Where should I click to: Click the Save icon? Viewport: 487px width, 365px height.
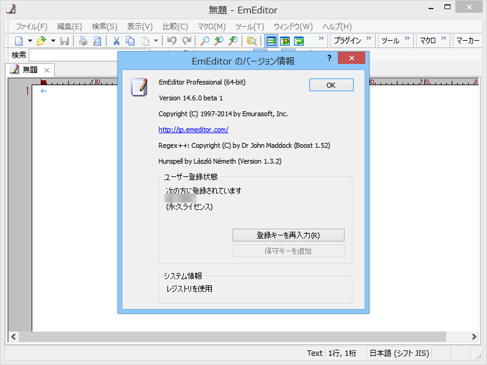click(x=65, y=41)
